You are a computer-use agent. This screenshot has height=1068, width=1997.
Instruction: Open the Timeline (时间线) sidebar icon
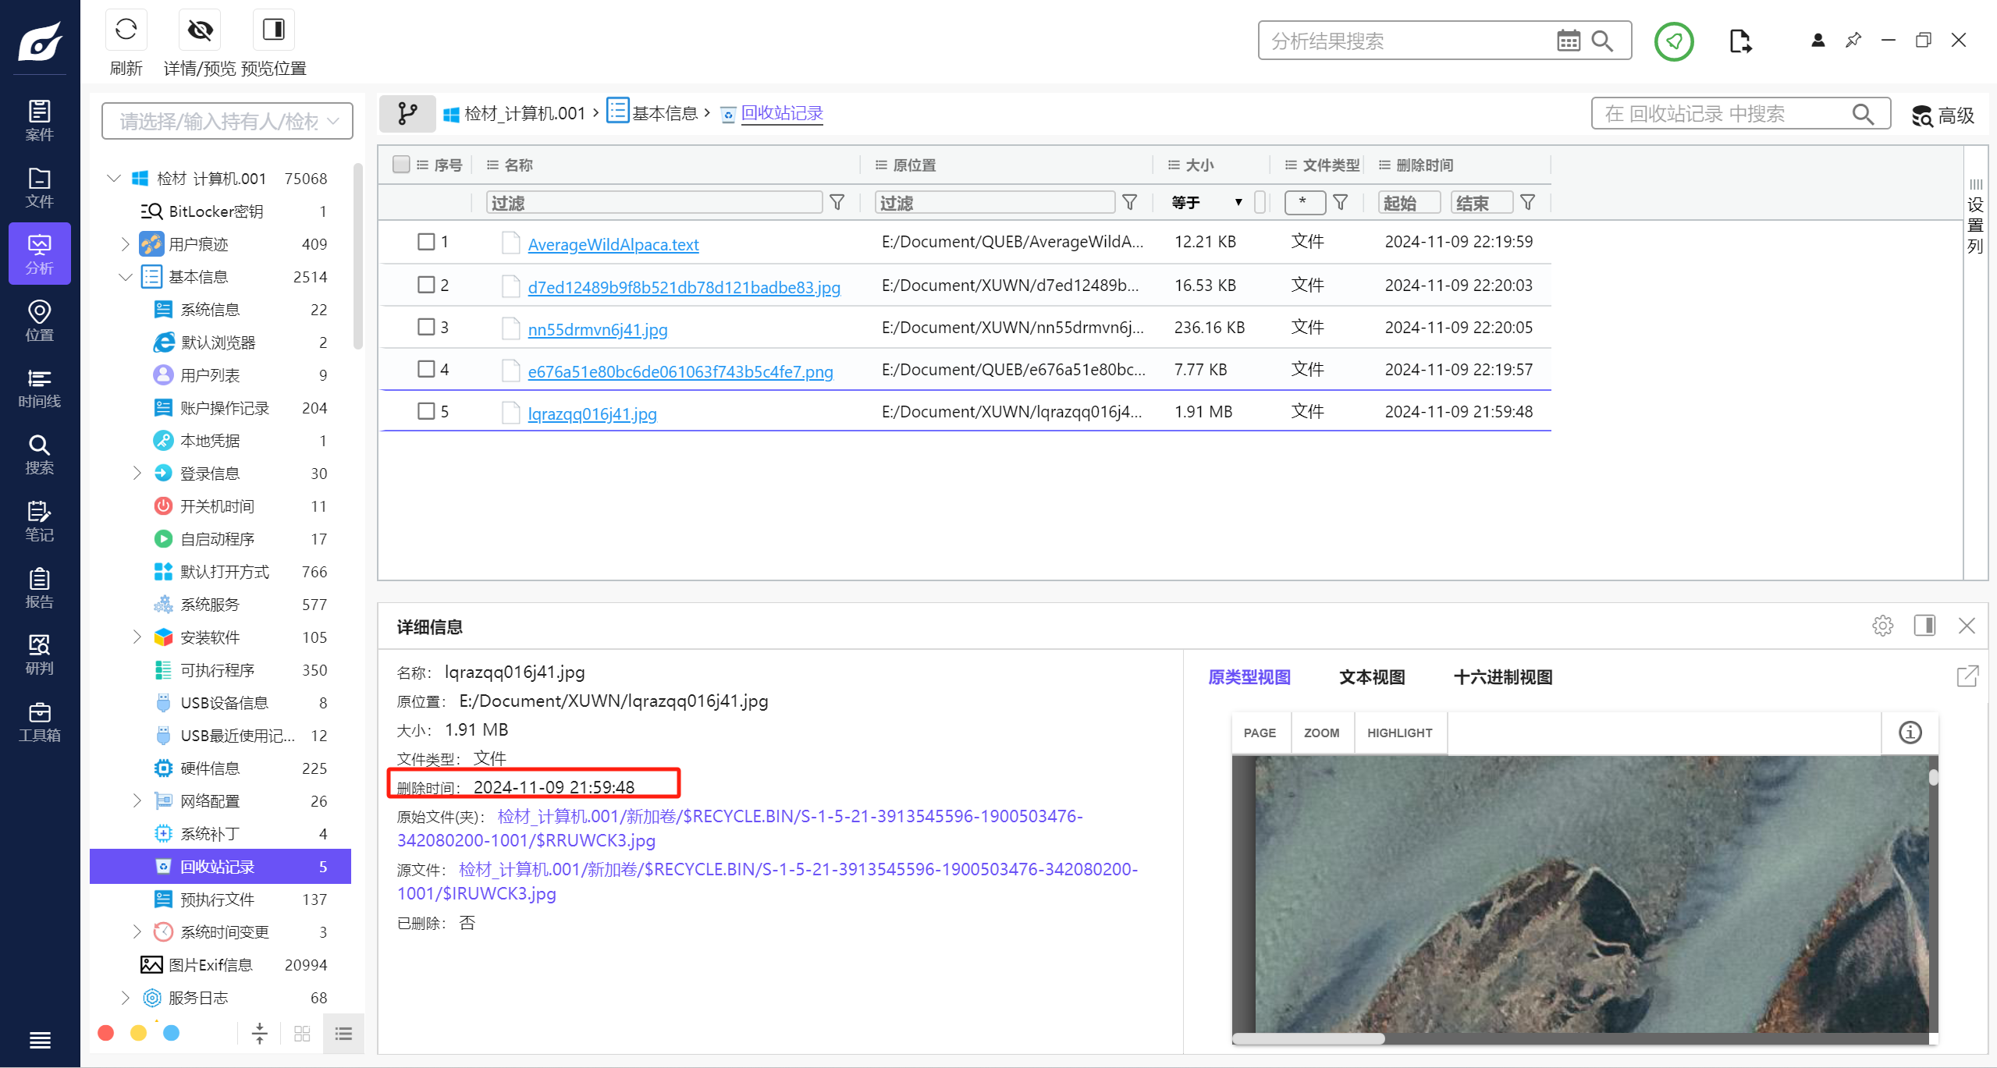pos(39,388)
